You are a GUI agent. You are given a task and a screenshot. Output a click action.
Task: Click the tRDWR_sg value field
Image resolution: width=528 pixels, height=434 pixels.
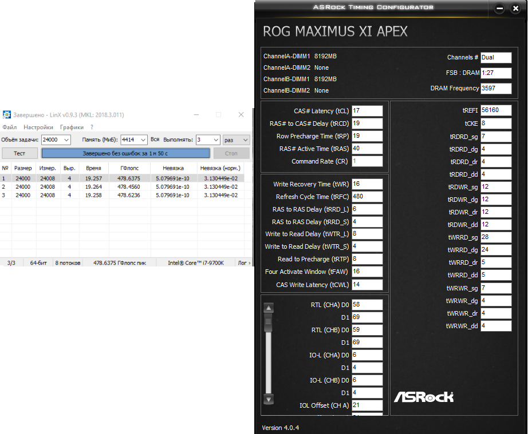pos(496,187)
